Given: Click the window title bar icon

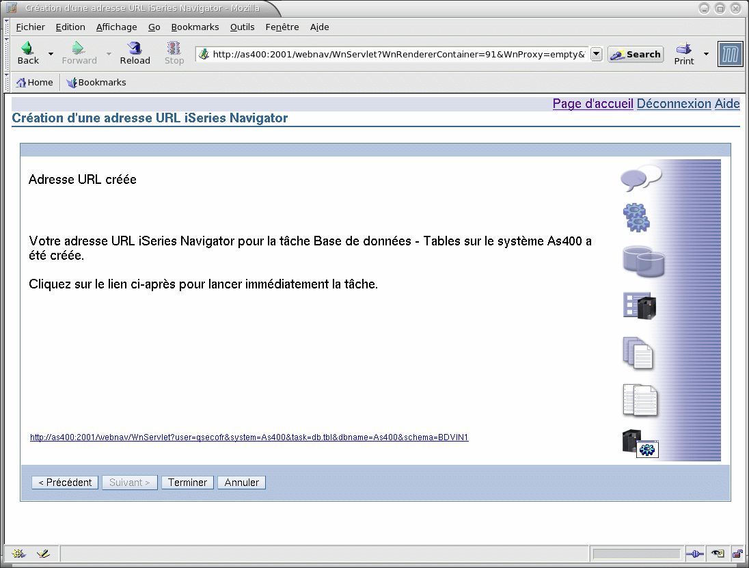Looking at the screenshot, I should [x=12, y=8].
